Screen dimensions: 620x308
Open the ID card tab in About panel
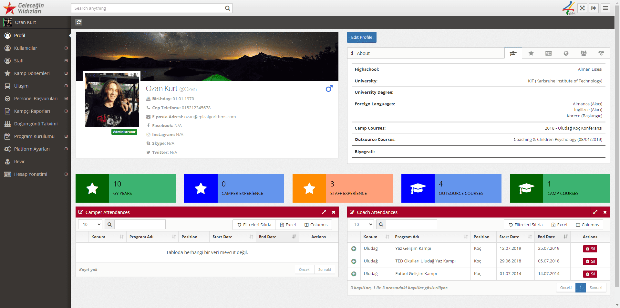(548, 53)
